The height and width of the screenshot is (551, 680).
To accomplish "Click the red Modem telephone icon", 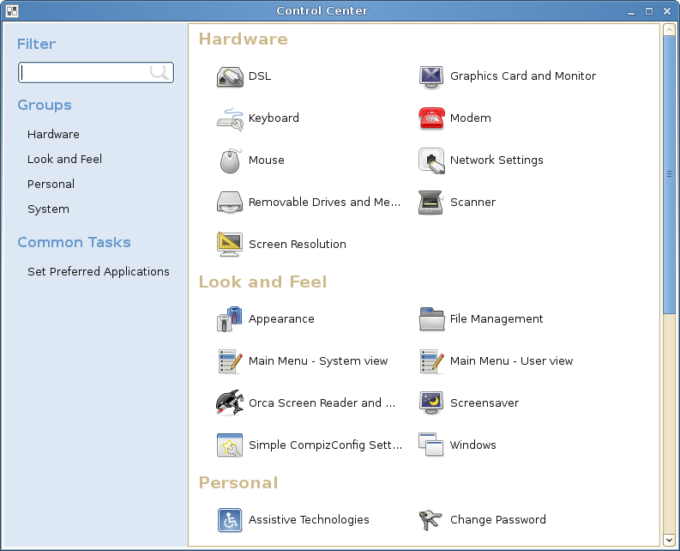I will (x=431, y=118).
